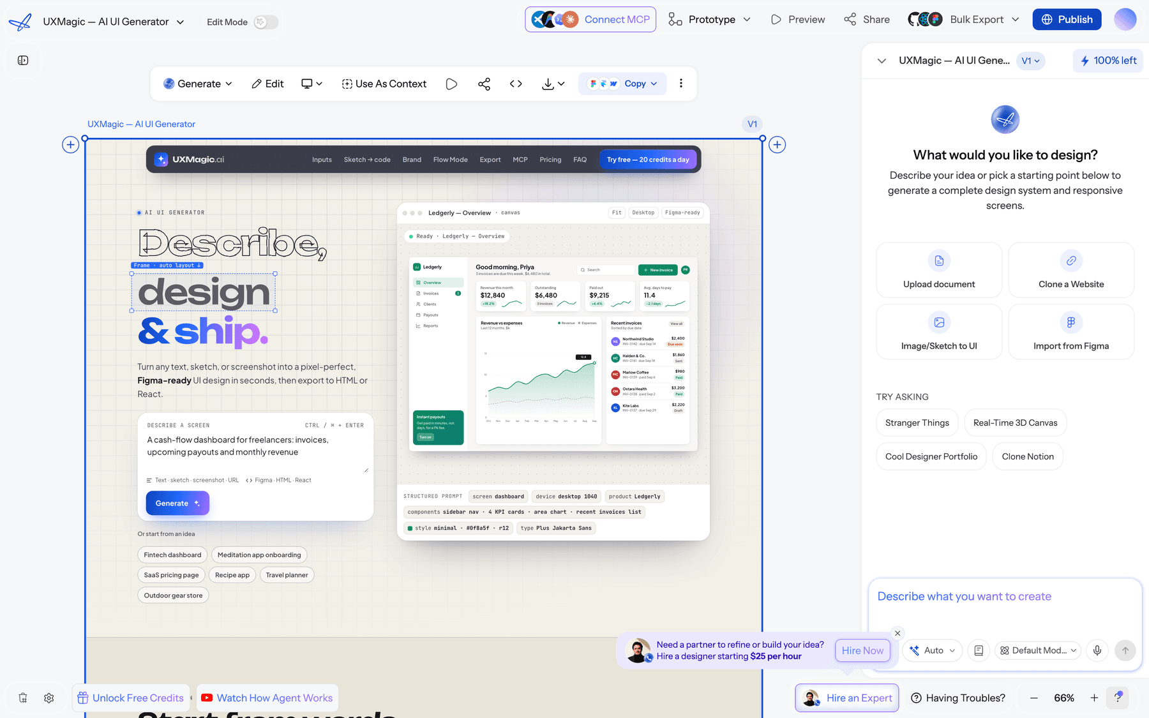
Task: Click Watch How Agent Works
Action: [267, 698]
